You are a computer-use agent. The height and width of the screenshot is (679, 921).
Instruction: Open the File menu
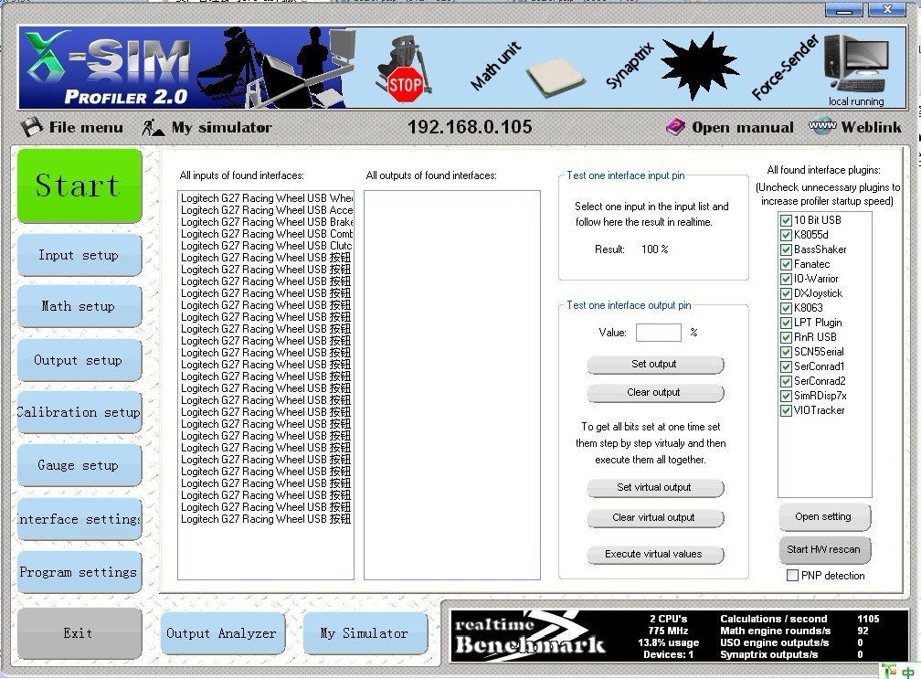tap(72, 127)
